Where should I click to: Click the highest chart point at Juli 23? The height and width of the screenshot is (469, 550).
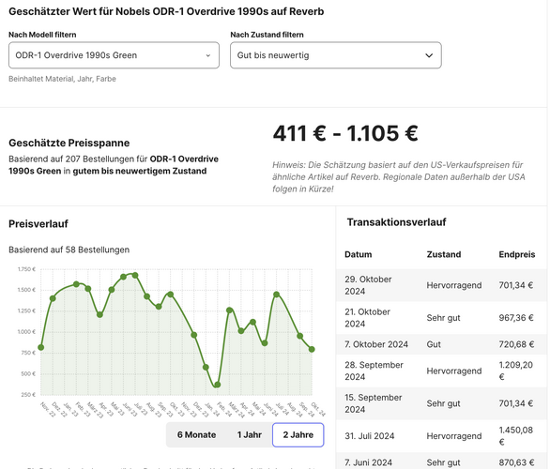coord(135,276)
